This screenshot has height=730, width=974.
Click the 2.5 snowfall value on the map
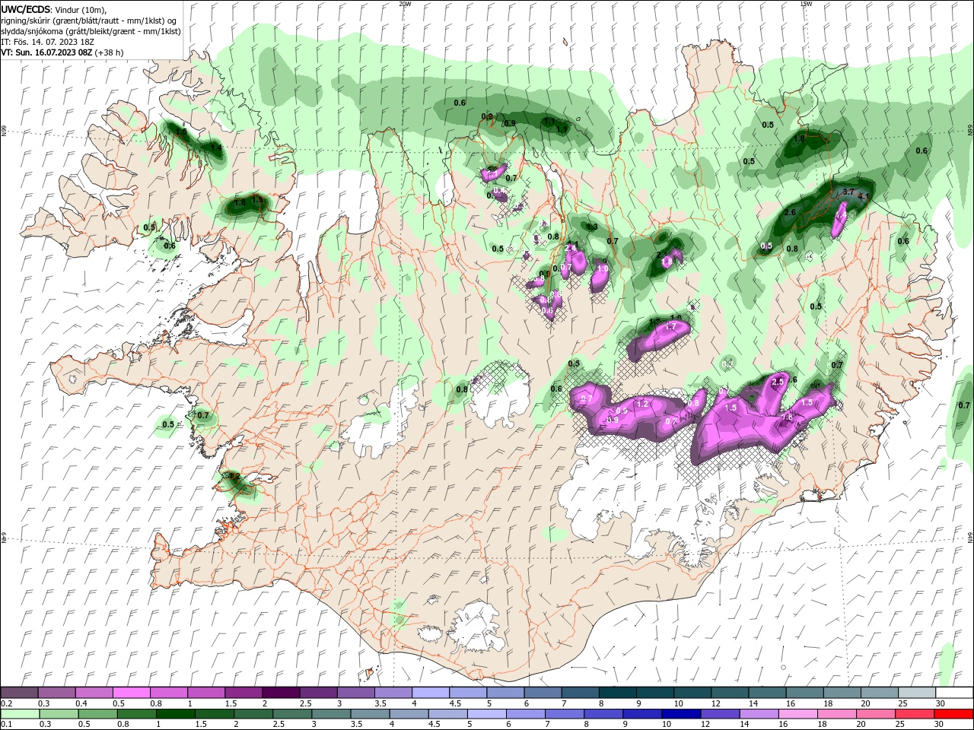click(x=778, y=381)
